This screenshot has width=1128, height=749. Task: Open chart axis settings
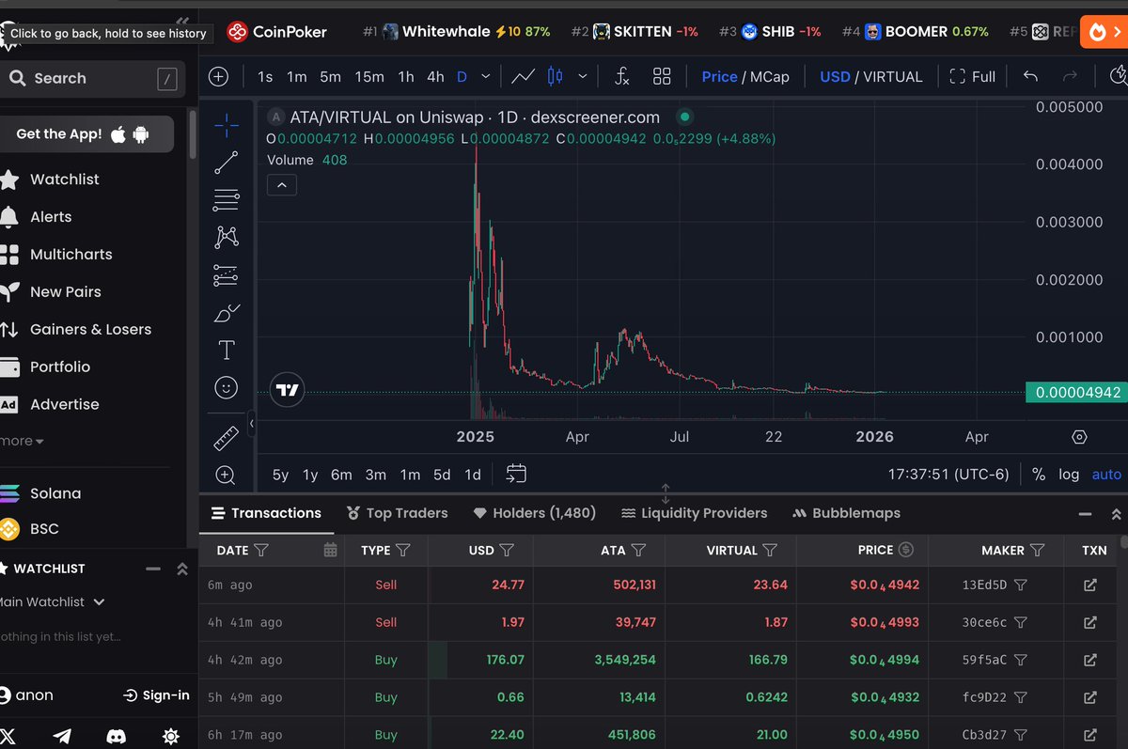1079,437
